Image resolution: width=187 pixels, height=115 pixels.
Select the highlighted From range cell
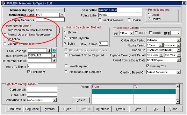pyautogui.click(x=112, y=92)
